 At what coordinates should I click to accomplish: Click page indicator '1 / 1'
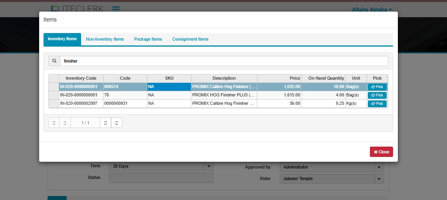[85, 123]
